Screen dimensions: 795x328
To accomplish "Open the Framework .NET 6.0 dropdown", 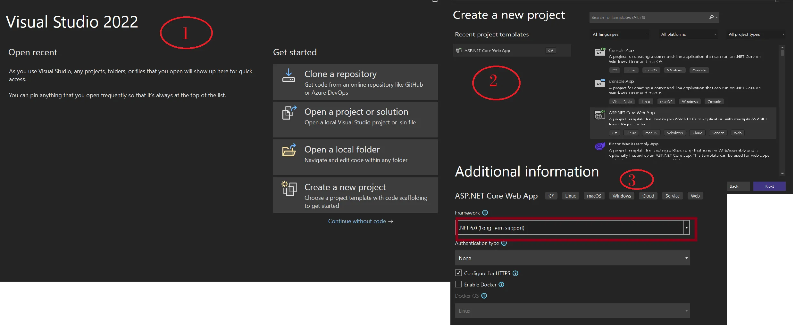I will 686,228.
